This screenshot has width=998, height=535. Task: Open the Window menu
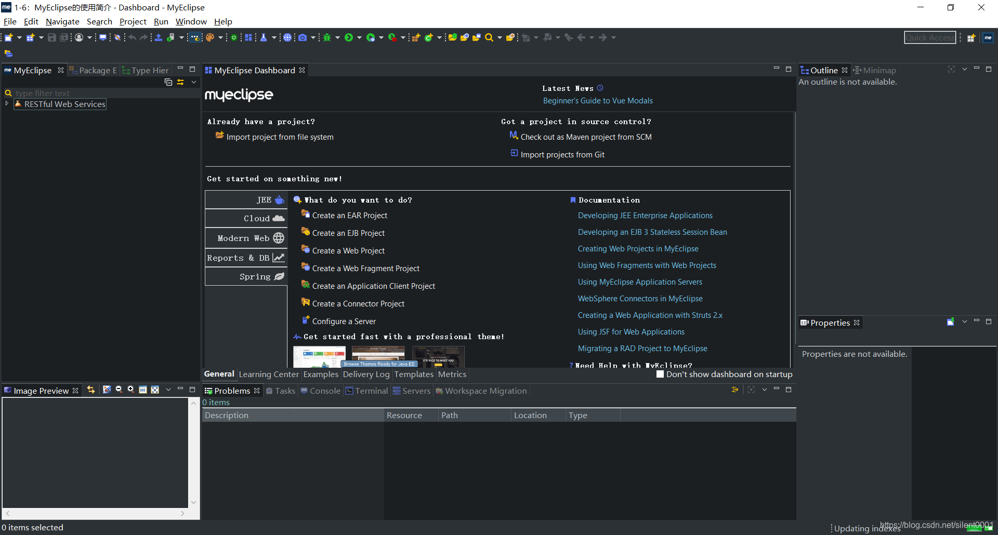click(191, 21)
